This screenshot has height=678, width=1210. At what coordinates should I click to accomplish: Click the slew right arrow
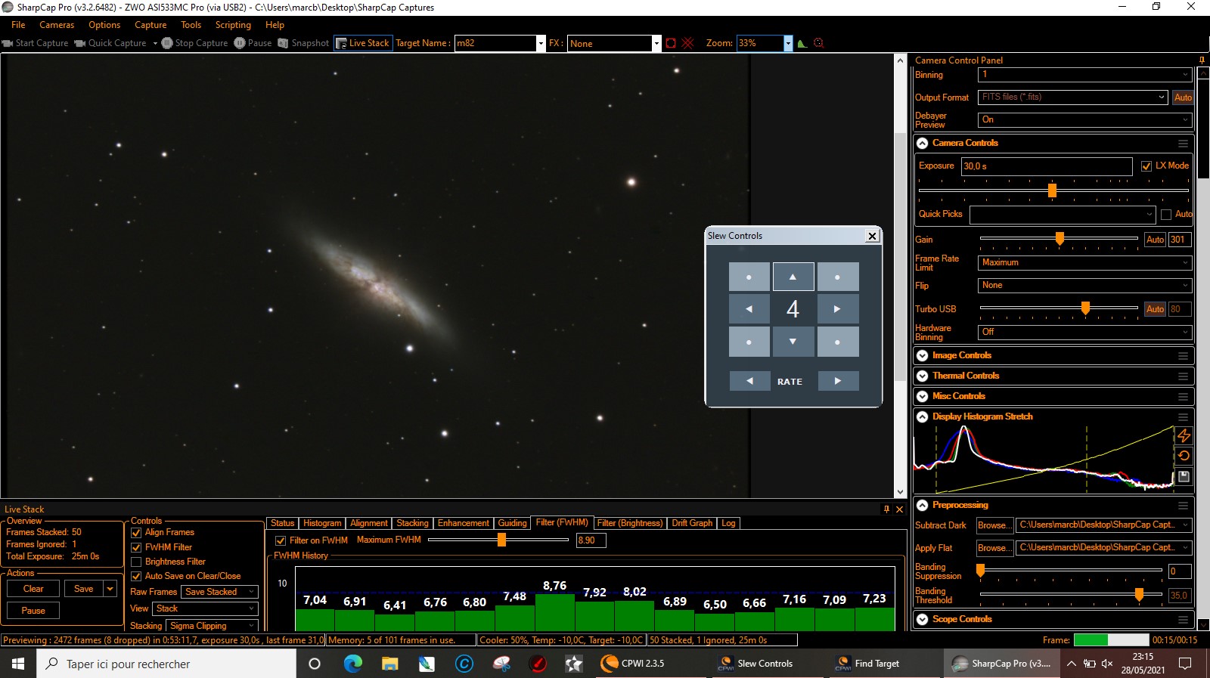[x=837, y=308]
